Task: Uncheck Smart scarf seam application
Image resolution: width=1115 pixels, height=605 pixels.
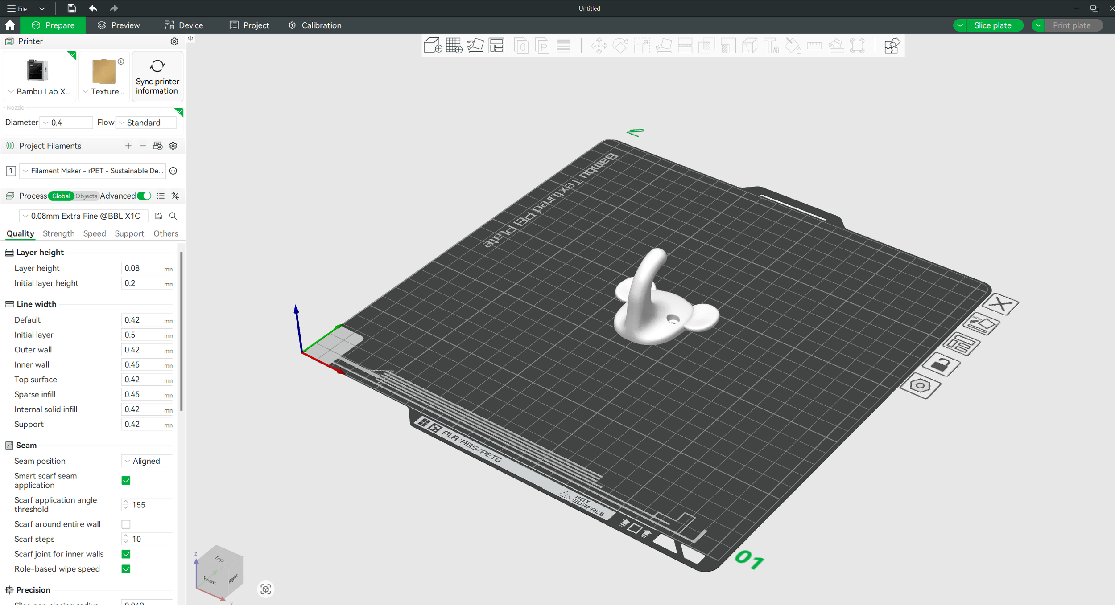Action: pyautogui.click(x=126, y=480)
